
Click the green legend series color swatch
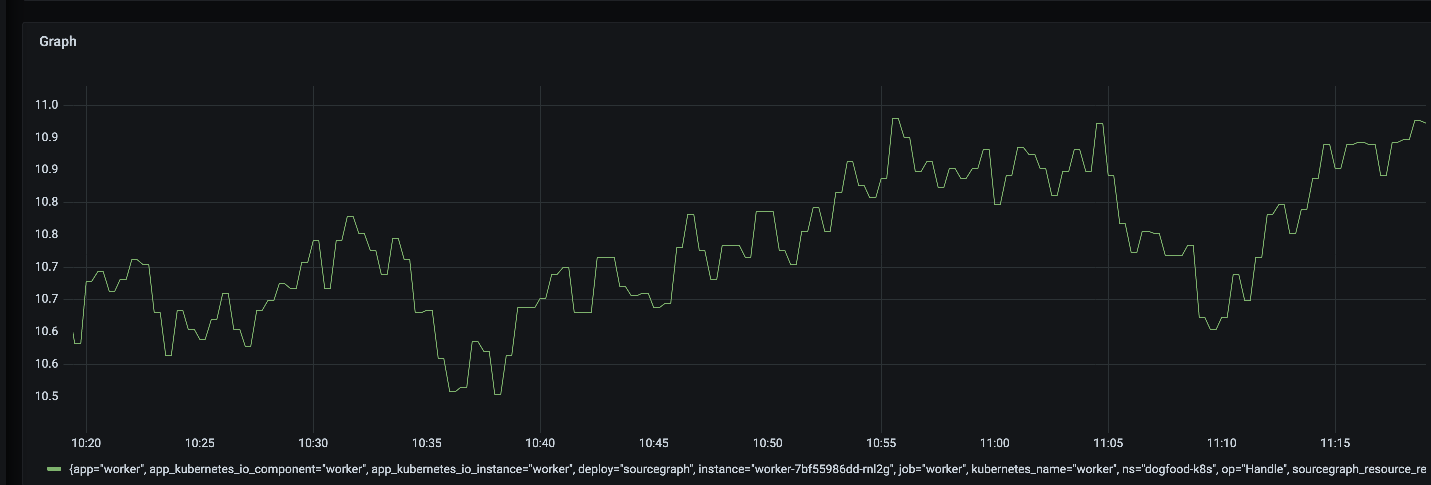(x=54, y=469)
